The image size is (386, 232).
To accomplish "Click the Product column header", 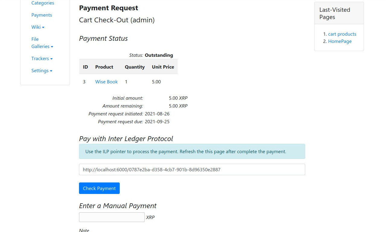I will pyautogui.click(x=104, y=67).
